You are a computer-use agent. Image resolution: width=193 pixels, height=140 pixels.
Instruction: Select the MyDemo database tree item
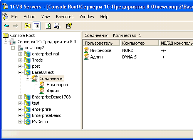coord(40,122)
